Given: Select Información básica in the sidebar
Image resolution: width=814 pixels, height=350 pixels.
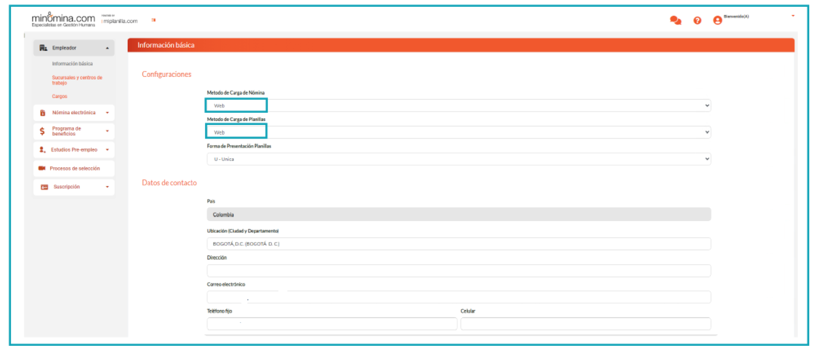Looking at the screenshot, I should click(x=72, y=64).
